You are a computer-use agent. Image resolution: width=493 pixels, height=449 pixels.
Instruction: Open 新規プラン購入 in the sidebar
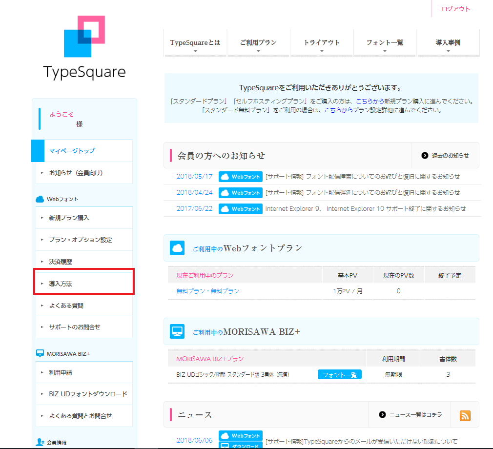pyautogui.click(x=84, y=218)
